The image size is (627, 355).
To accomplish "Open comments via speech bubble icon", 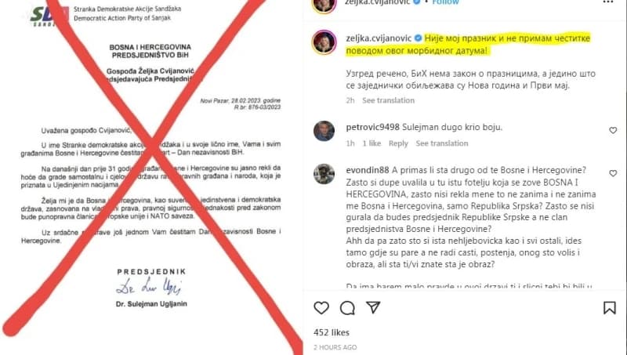I will point(347,308).
